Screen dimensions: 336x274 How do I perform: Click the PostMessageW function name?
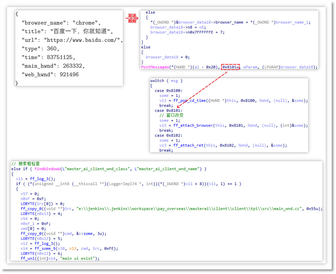tap(154, 67)
